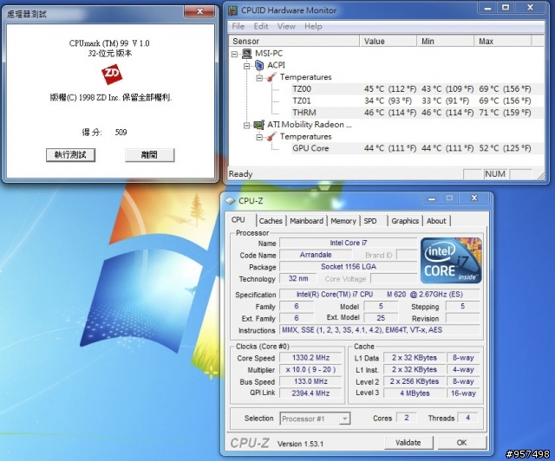Collapse the MSI-PC tree node
The height and width of the screenshot is (461, 555).
pyautogui.click(x=234, y=54)
